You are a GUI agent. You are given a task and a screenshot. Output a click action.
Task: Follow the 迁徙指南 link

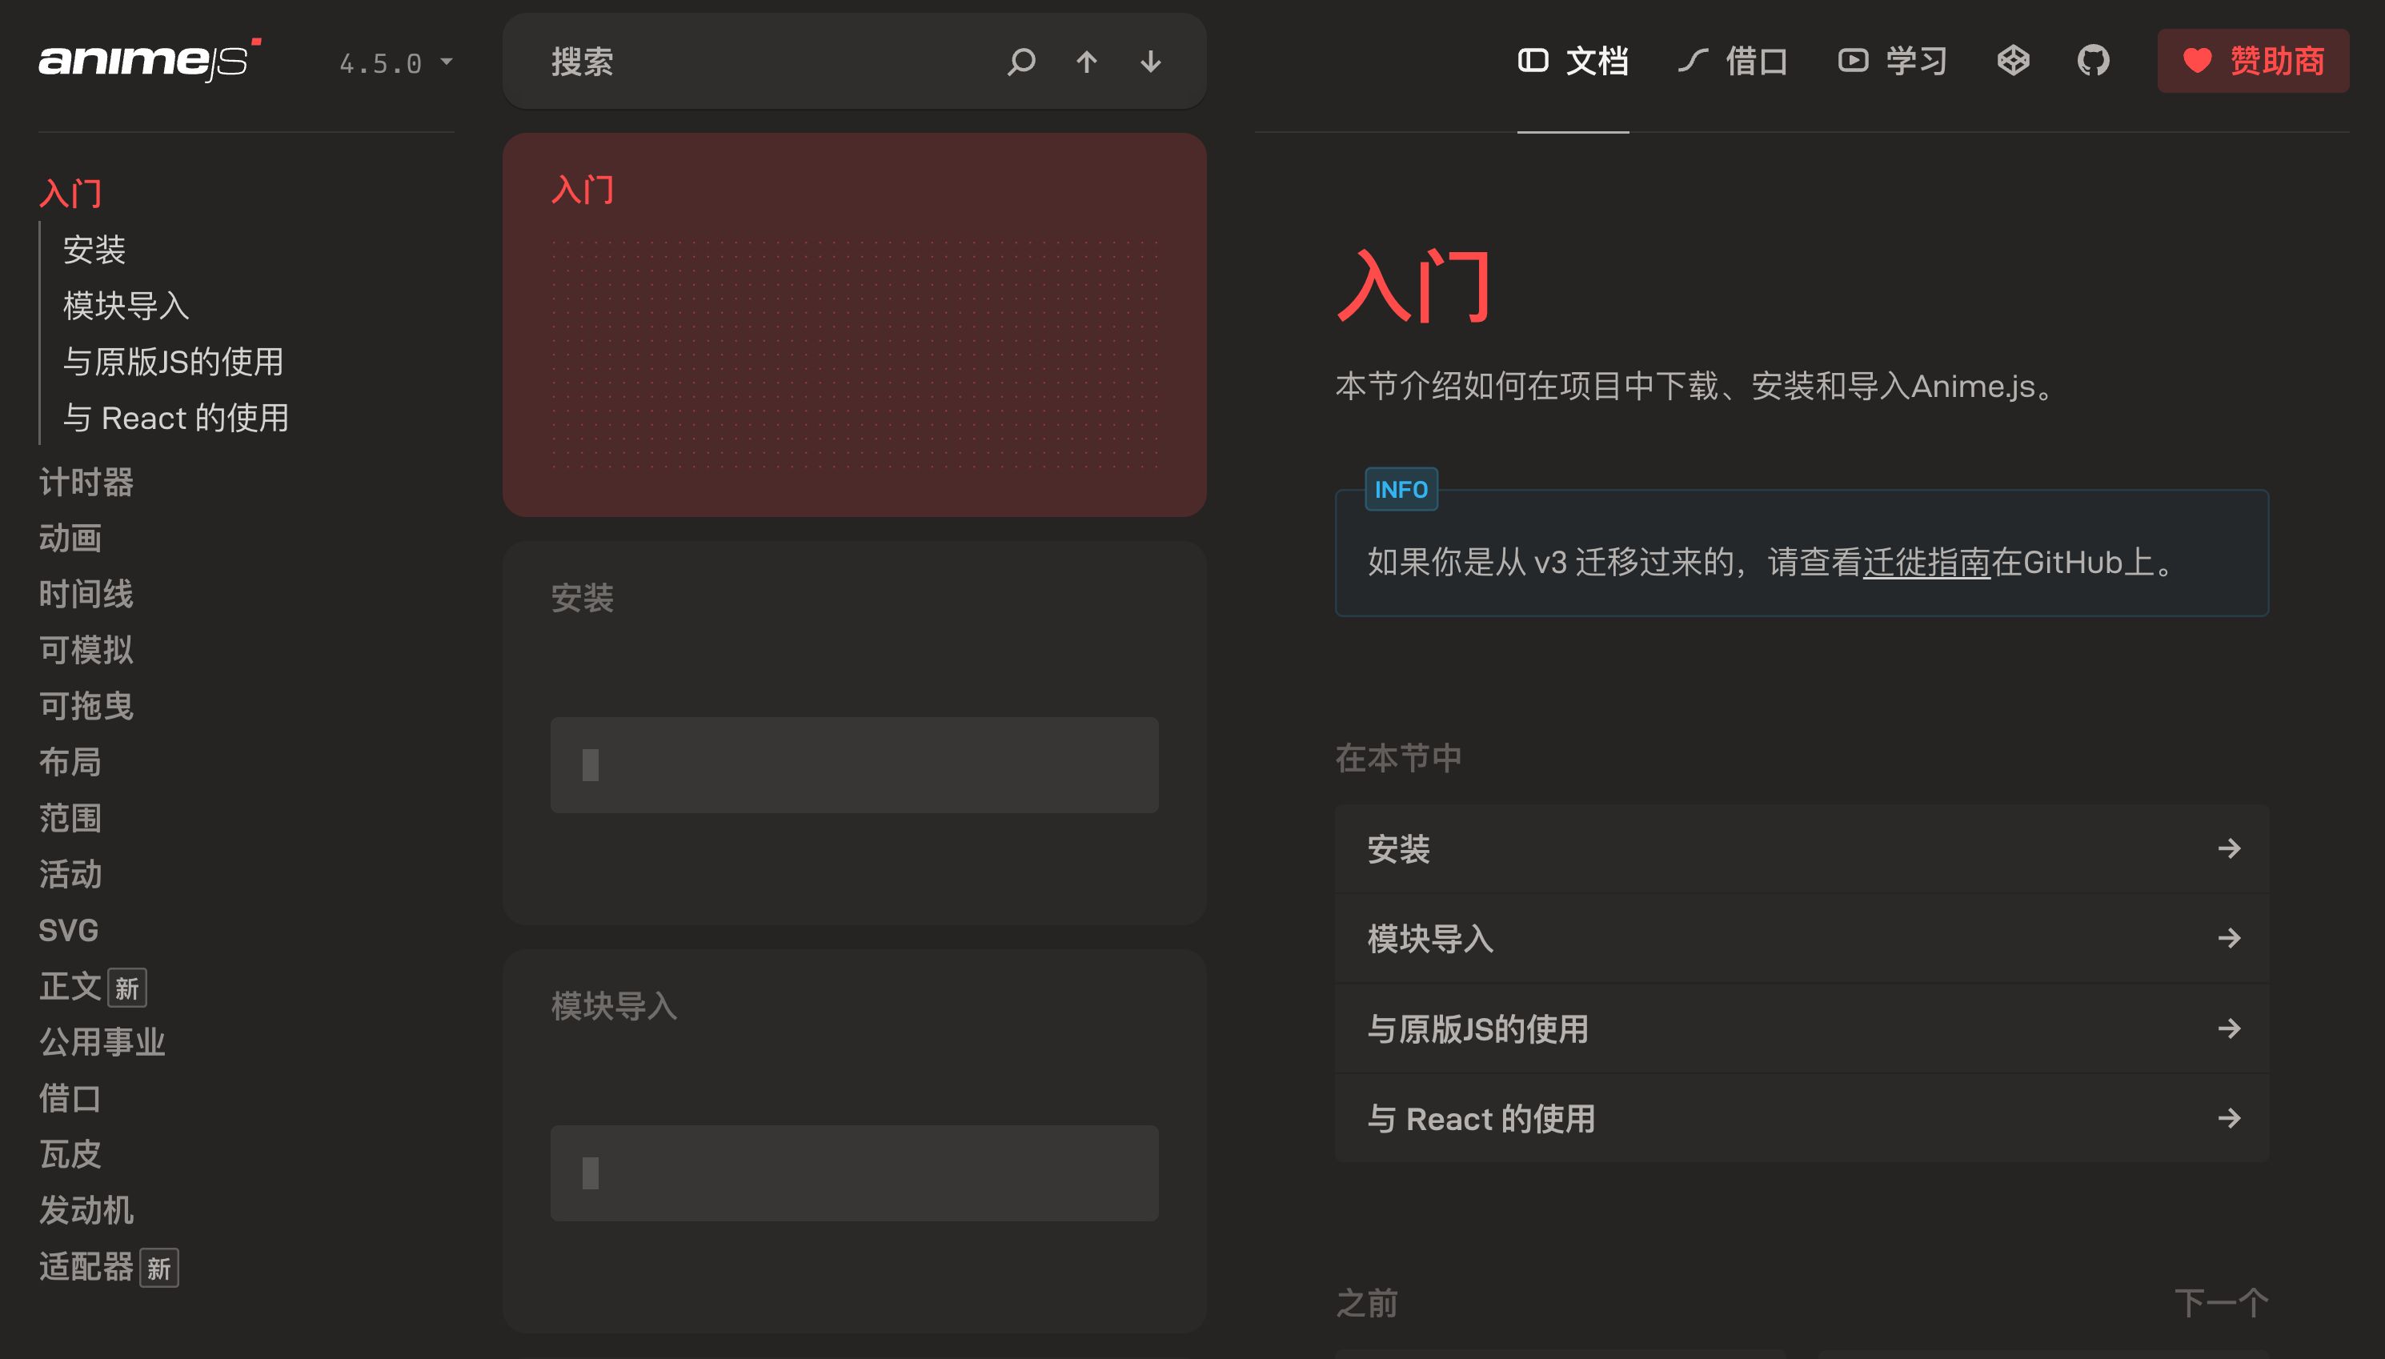(x=1927, y=563)
